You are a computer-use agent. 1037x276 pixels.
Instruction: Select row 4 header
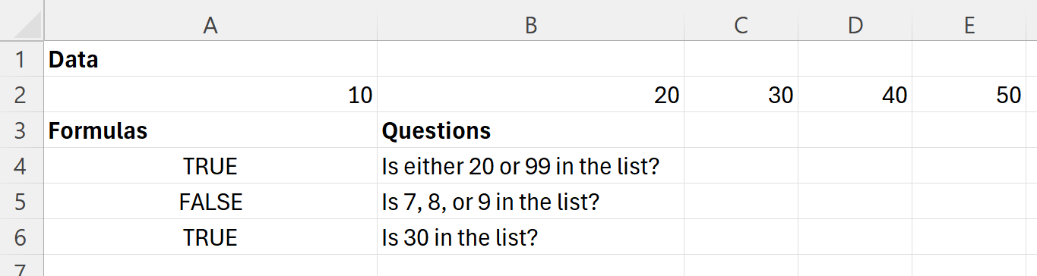coord(22,166)
